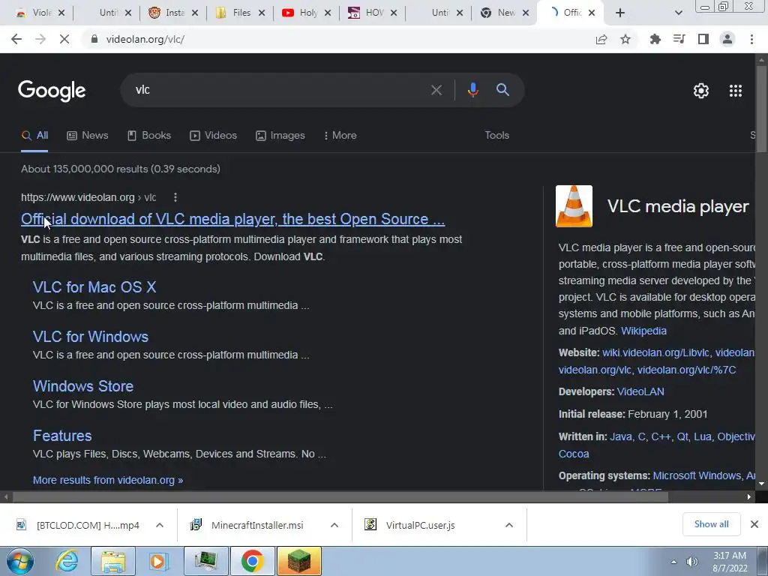Open Windows Explorer from taskbar
The width and height of the screenshot is (768, 576).
pyautogui.click(x=113, y=561)
